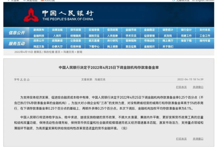Image resolution: width=217 pixels, height=150 pixels.
Task: Select 央行研究 menu item
Action: [112, 41]
